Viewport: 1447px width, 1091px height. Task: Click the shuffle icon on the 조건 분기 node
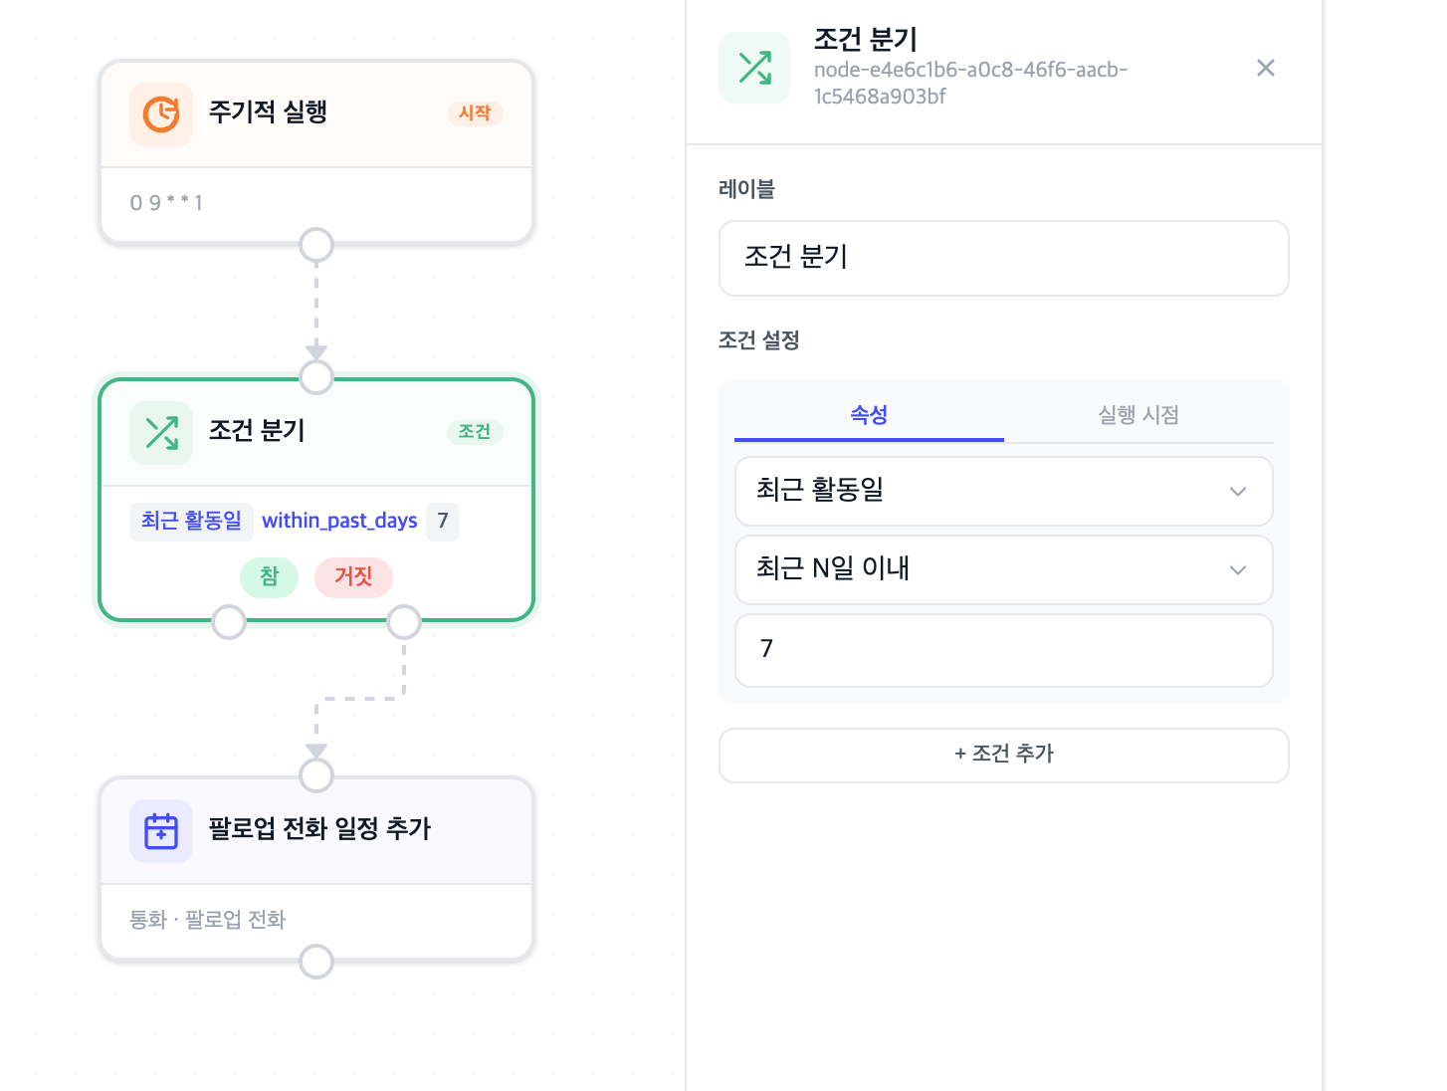click(x=161, y=433)
